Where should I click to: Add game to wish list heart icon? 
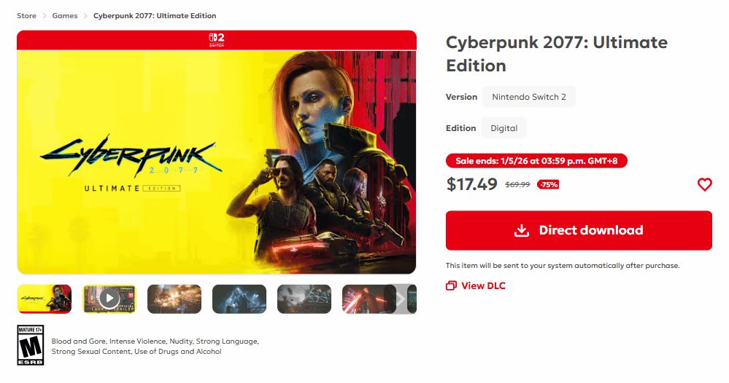click(x=704, y=185)
